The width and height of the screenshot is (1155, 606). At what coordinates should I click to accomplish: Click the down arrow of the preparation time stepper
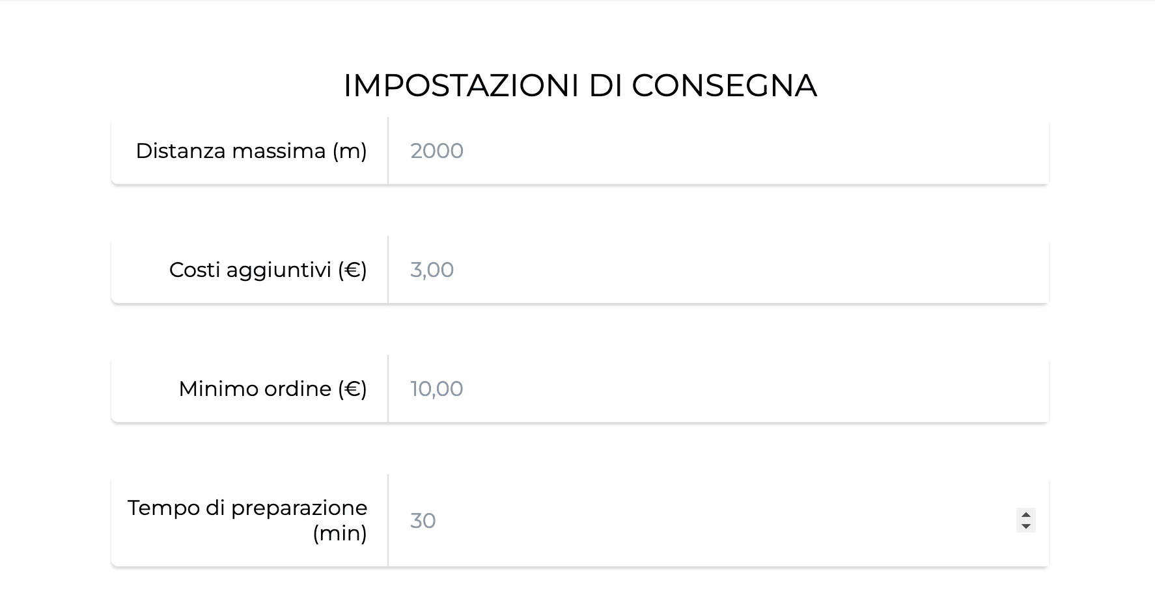point(1025,526)
